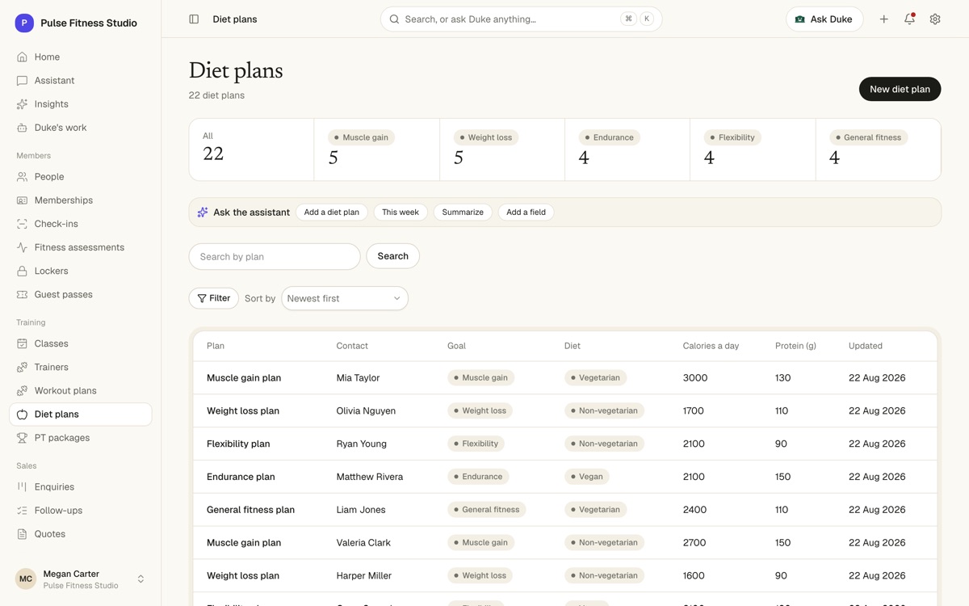Select the Flexibility category tab
The height and width of the screenshot is (606, 969).
click(753, 149)
